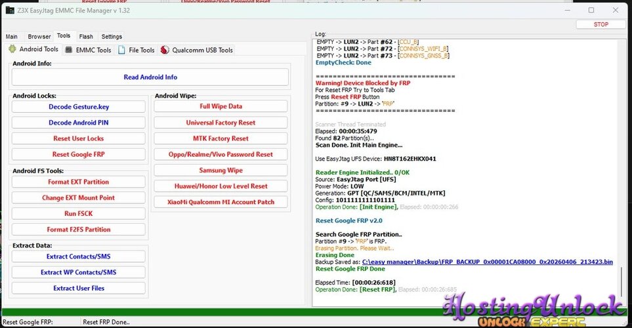The height and width of the screenshot is (328, 632).
Task: Open the Settings tab
Action: pyautogui.click(x=112, y=37)
